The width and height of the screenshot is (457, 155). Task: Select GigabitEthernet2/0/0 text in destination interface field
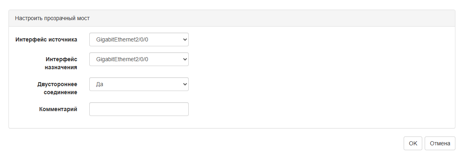tap(122, 60)
